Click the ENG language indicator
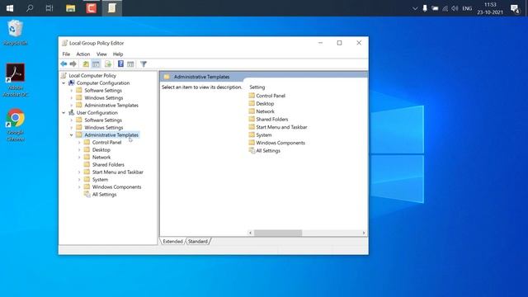The width and height of the screenshot is (528, 297). tap(467, 8)
